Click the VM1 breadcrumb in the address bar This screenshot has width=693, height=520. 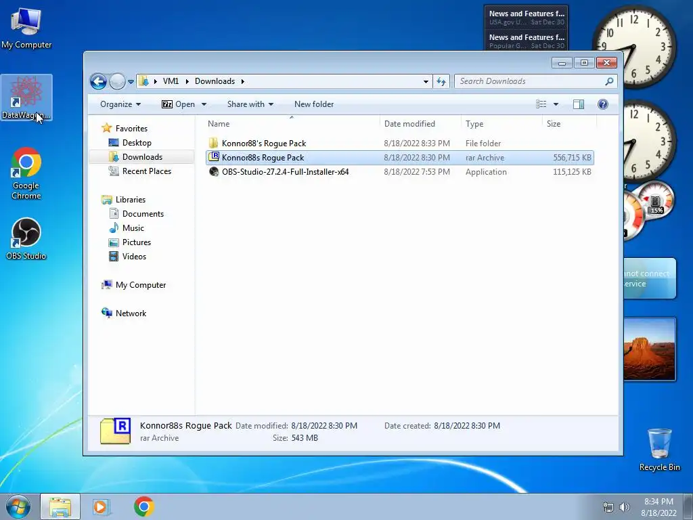coord(171,81)
